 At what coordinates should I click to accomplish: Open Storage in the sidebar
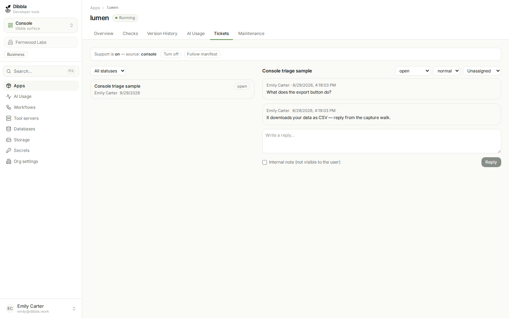click(41, 140)
